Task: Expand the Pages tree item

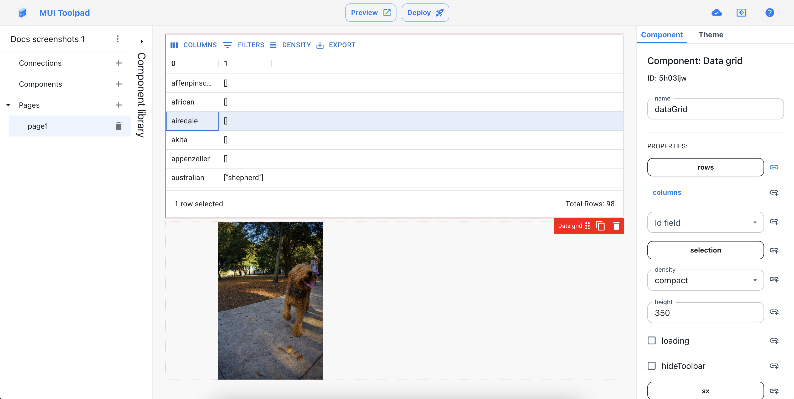Action: click(x=8, y=105)
